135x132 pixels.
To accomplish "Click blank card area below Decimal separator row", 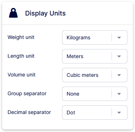I will click(67, 124).
